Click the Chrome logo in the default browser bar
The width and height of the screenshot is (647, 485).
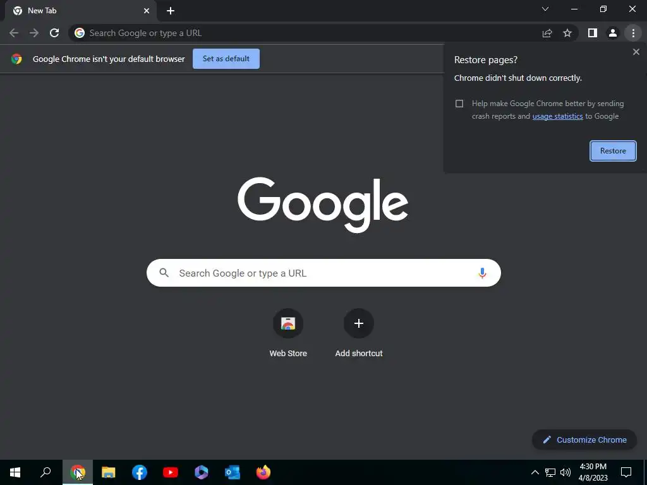click(16, 59)
